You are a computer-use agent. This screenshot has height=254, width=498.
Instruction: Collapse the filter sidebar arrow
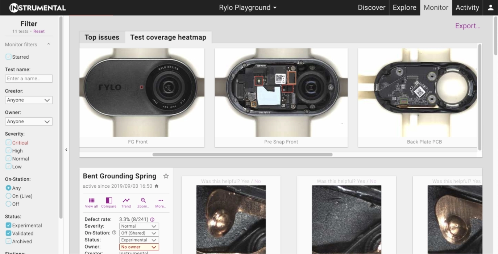(x=66, y=150)
